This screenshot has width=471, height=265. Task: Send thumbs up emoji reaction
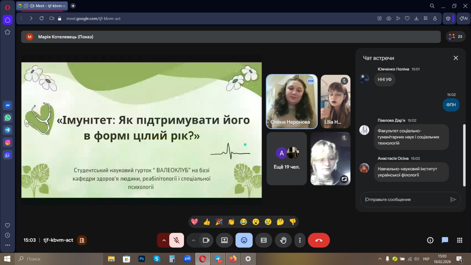(x=207, y=222)
